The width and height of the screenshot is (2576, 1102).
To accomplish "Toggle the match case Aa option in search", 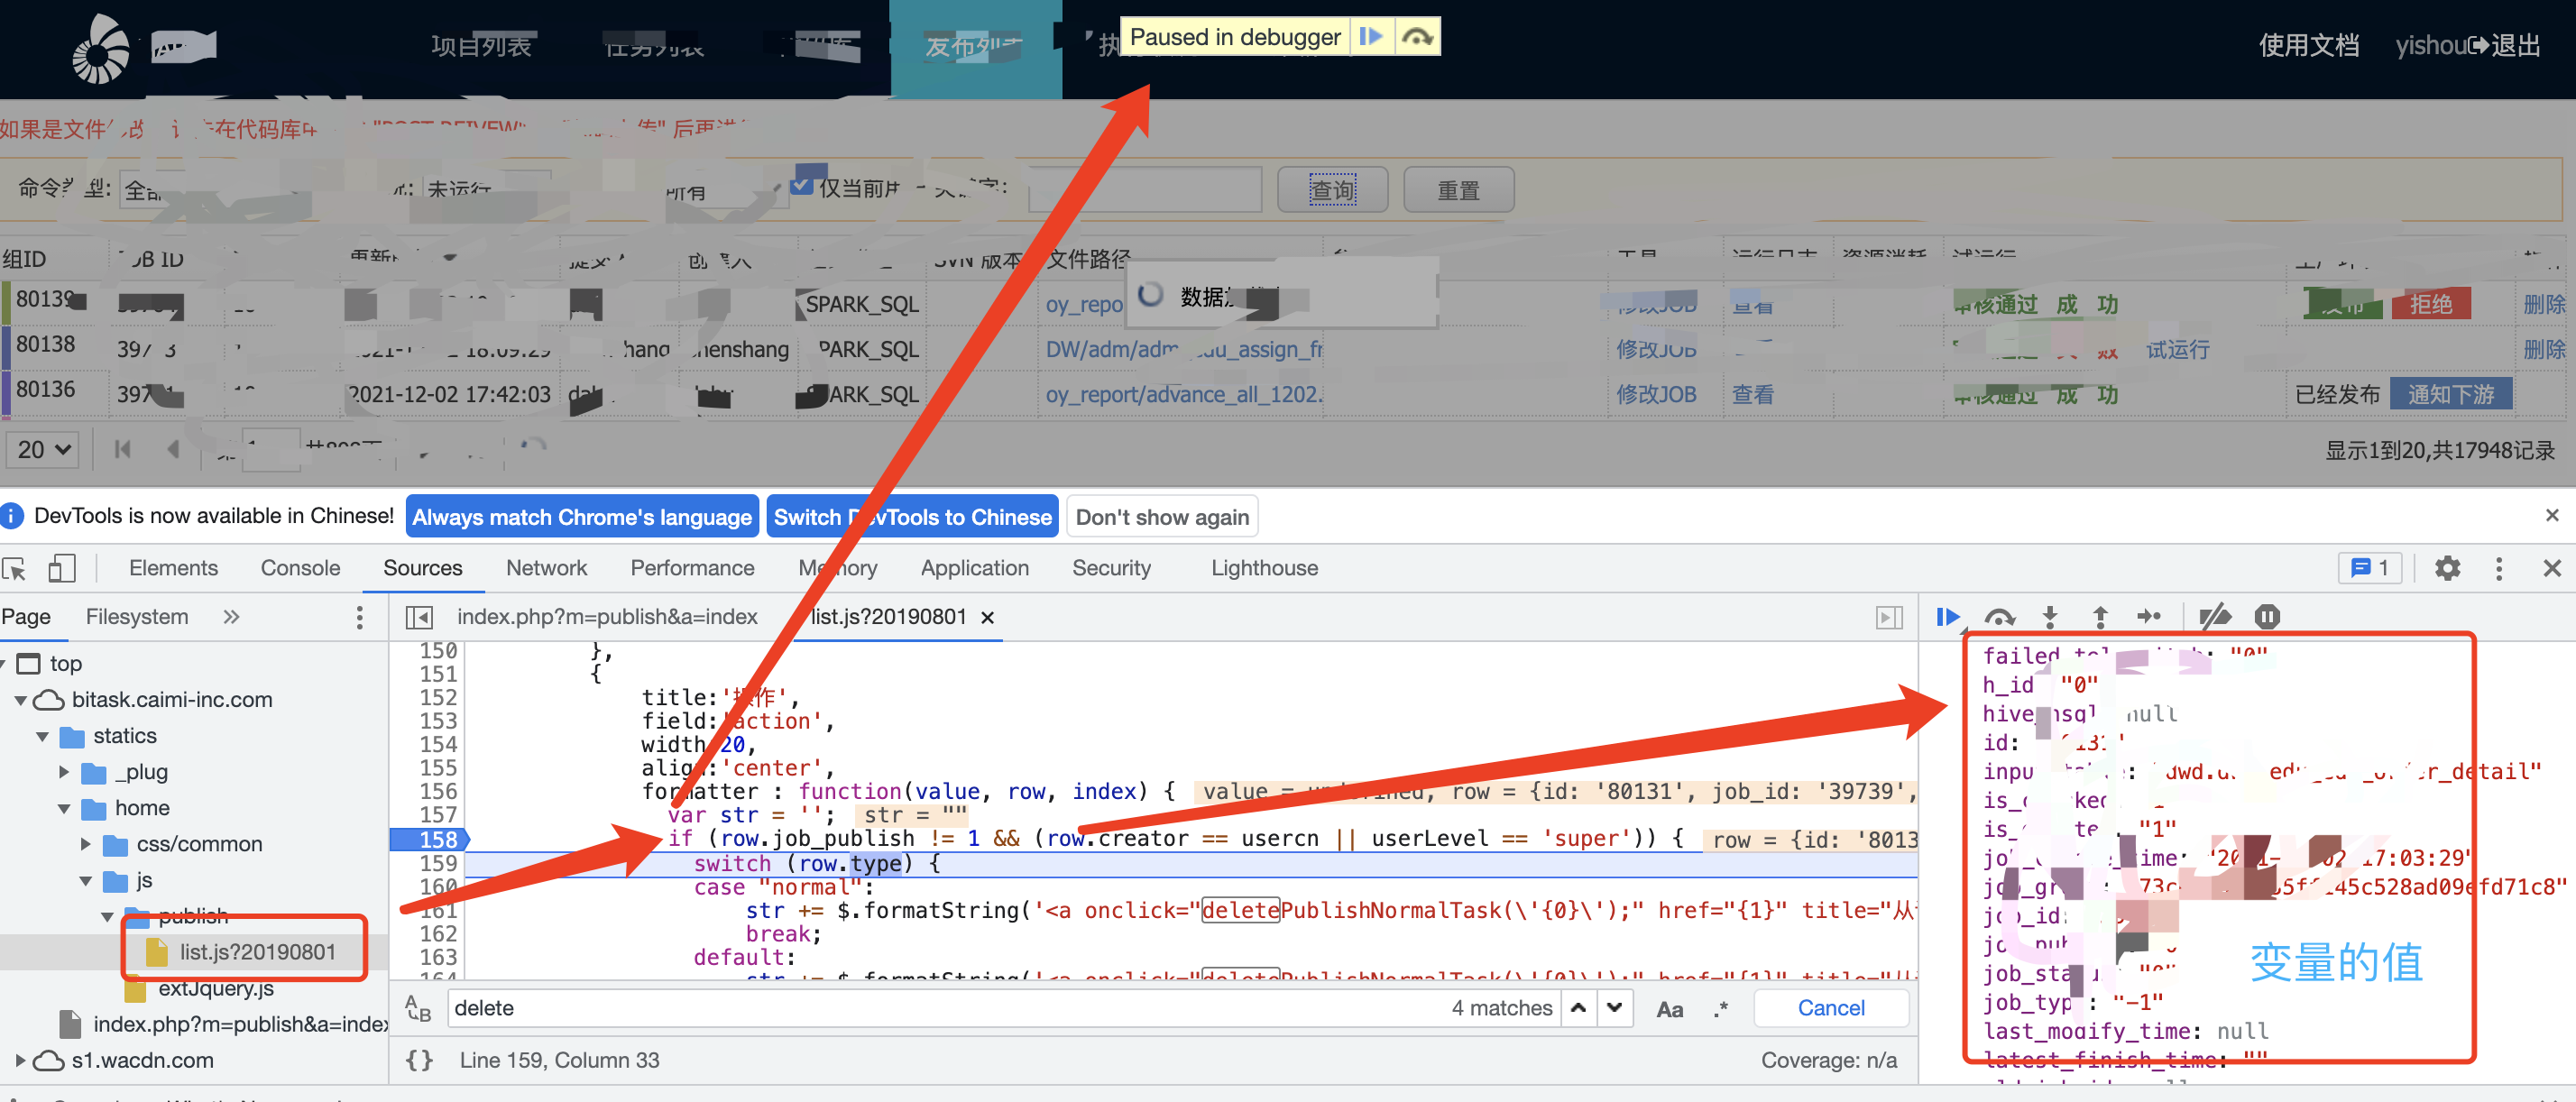I will (1669, 1008).
